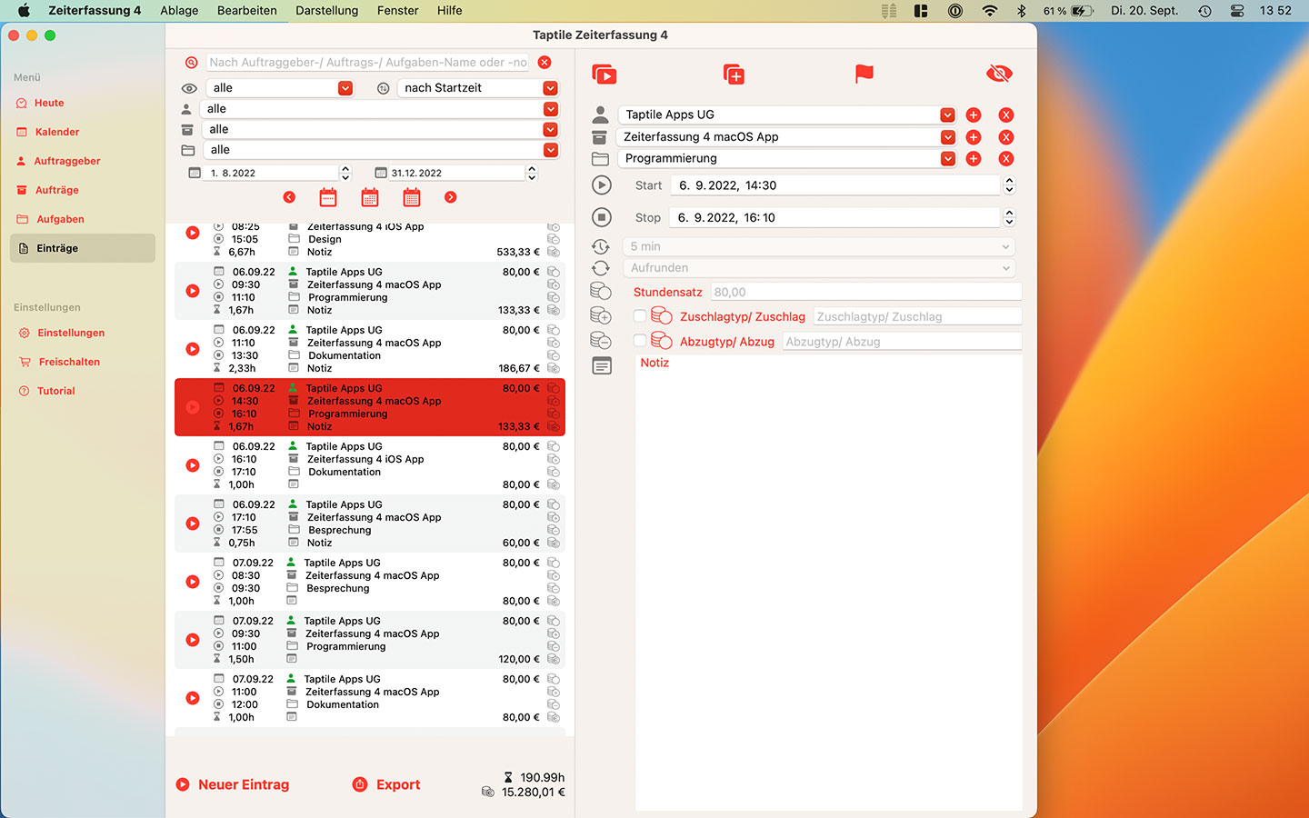Open the 'nach Startzeit' sort dropdown
Image resolution: width=1309 pixels, height=818 pixels.
point(478,88)
